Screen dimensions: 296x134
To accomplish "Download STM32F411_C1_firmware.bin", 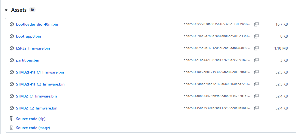I will [x=40, y=72].
